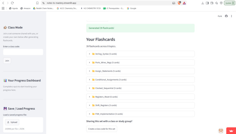The height and width of the screenshot is (134, 236).
Task: Click the class code input field
Action: [23, 52]
